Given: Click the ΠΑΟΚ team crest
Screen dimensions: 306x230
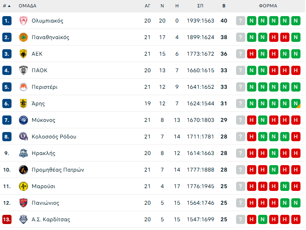Looking at the screenshot, I should click(23, 70).
